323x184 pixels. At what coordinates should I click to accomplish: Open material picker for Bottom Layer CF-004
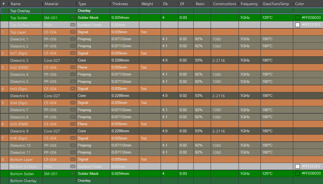pyautogui.click(x=72, y=159)
